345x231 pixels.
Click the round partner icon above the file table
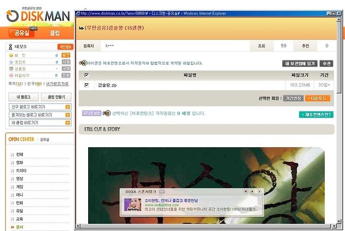[x=83, y=63]
